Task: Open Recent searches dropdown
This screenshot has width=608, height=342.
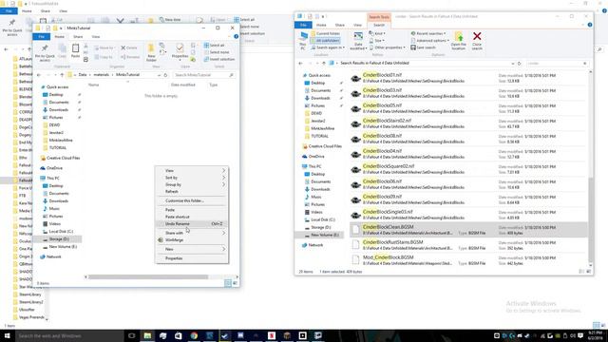Action: pos(428,34)
